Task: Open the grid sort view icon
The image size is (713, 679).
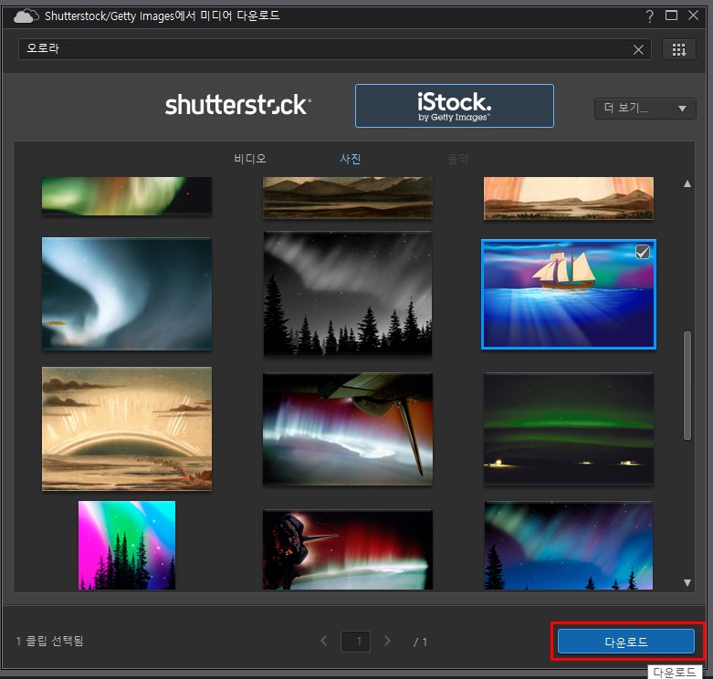Action: [679, 49]
